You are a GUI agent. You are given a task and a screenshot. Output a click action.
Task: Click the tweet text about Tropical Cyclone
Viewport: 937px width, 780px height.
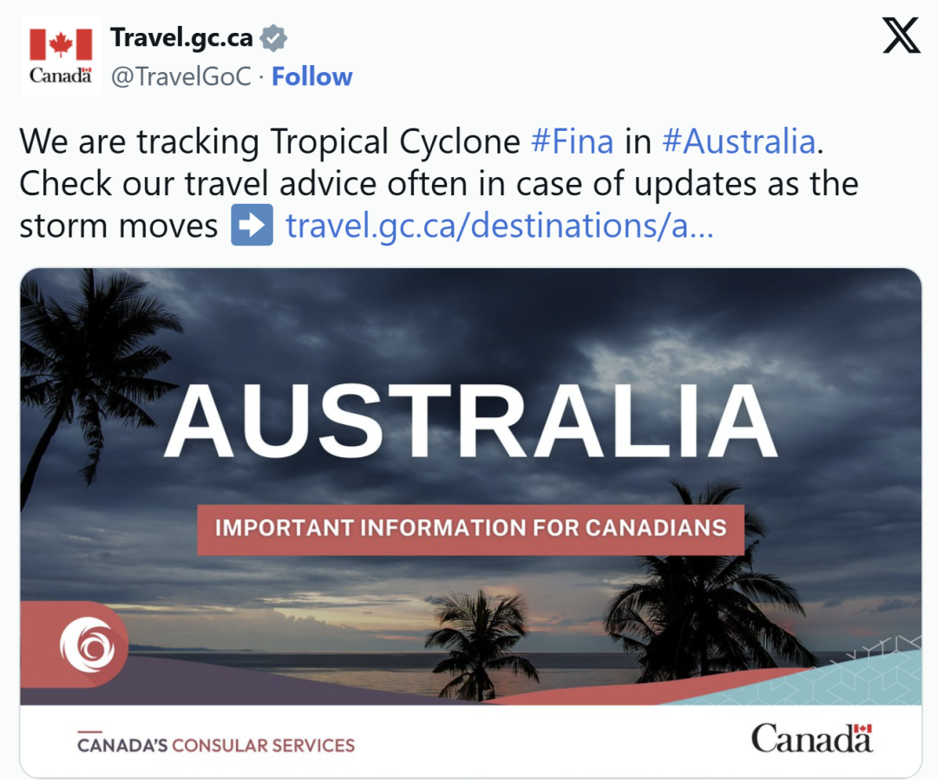[347, 183]
